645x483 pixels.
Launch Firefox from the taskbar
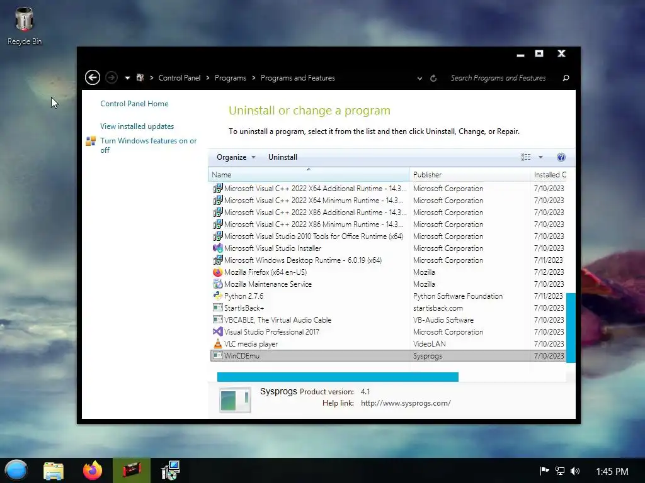(x=93, y=470)
